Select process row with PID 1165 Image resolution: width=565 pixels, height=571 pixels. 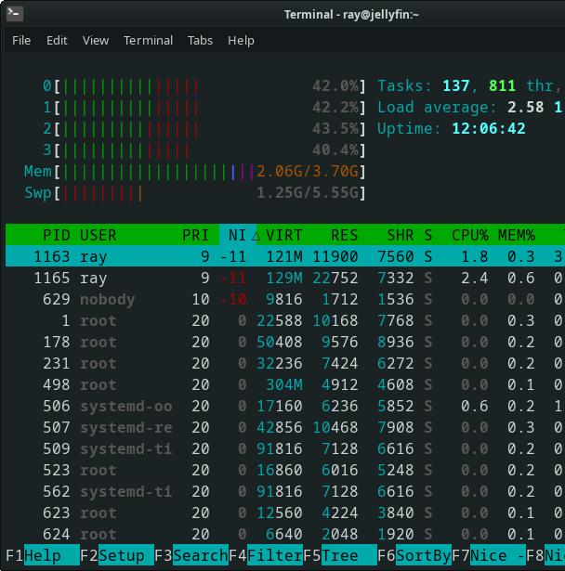[x=279, y=279]
